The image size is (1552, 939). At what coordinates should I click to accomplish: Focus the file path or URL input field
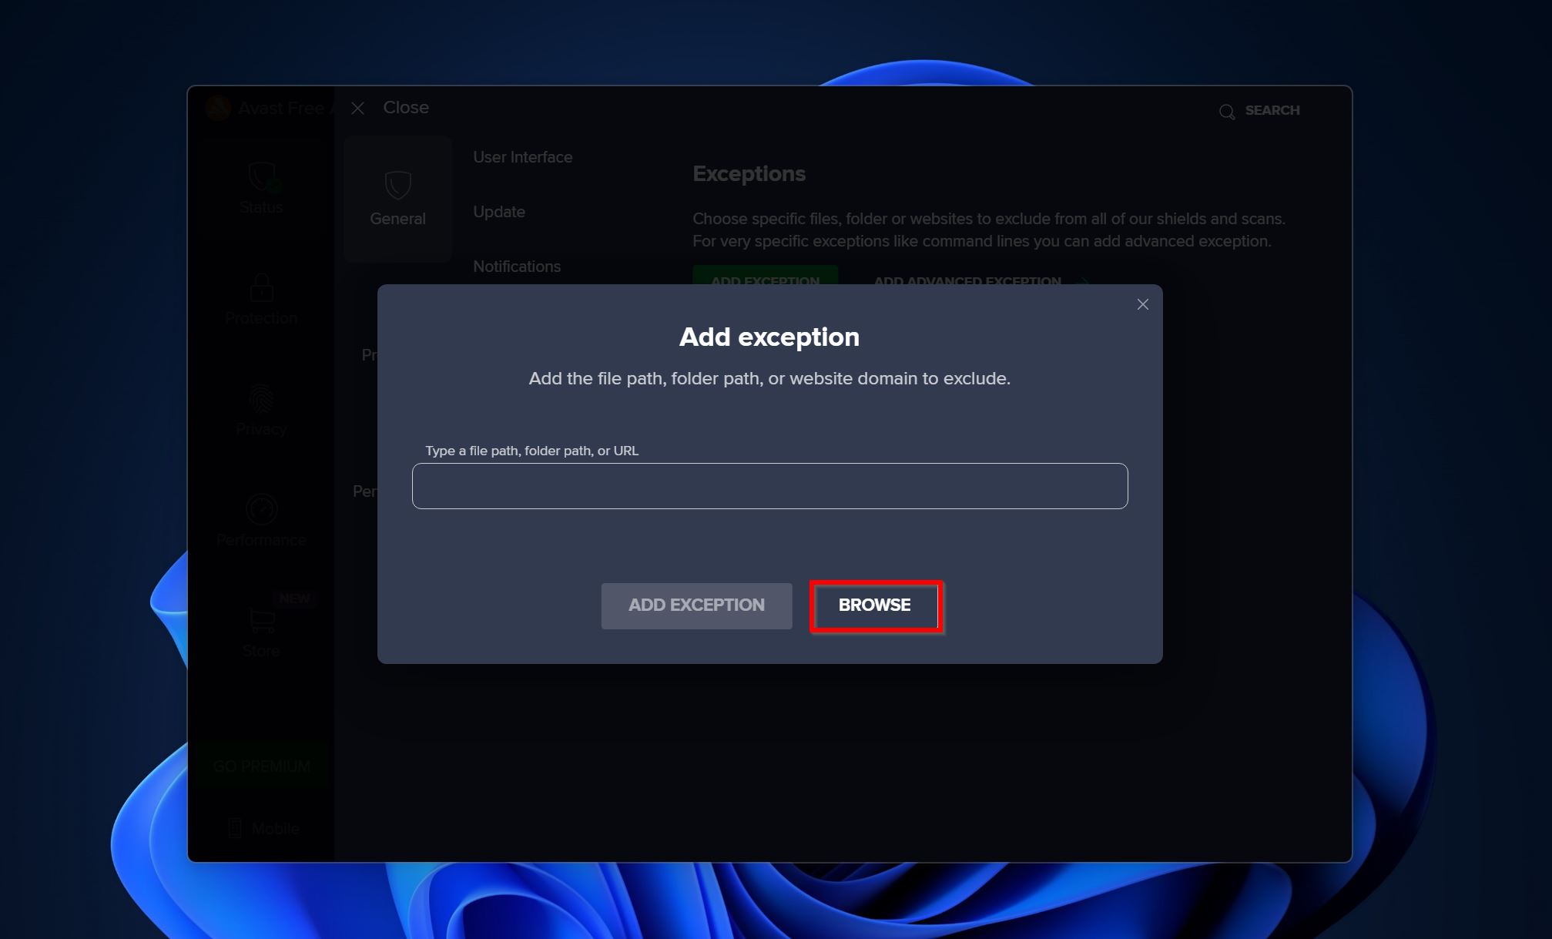pyautogui.click(x=769, y=486)
